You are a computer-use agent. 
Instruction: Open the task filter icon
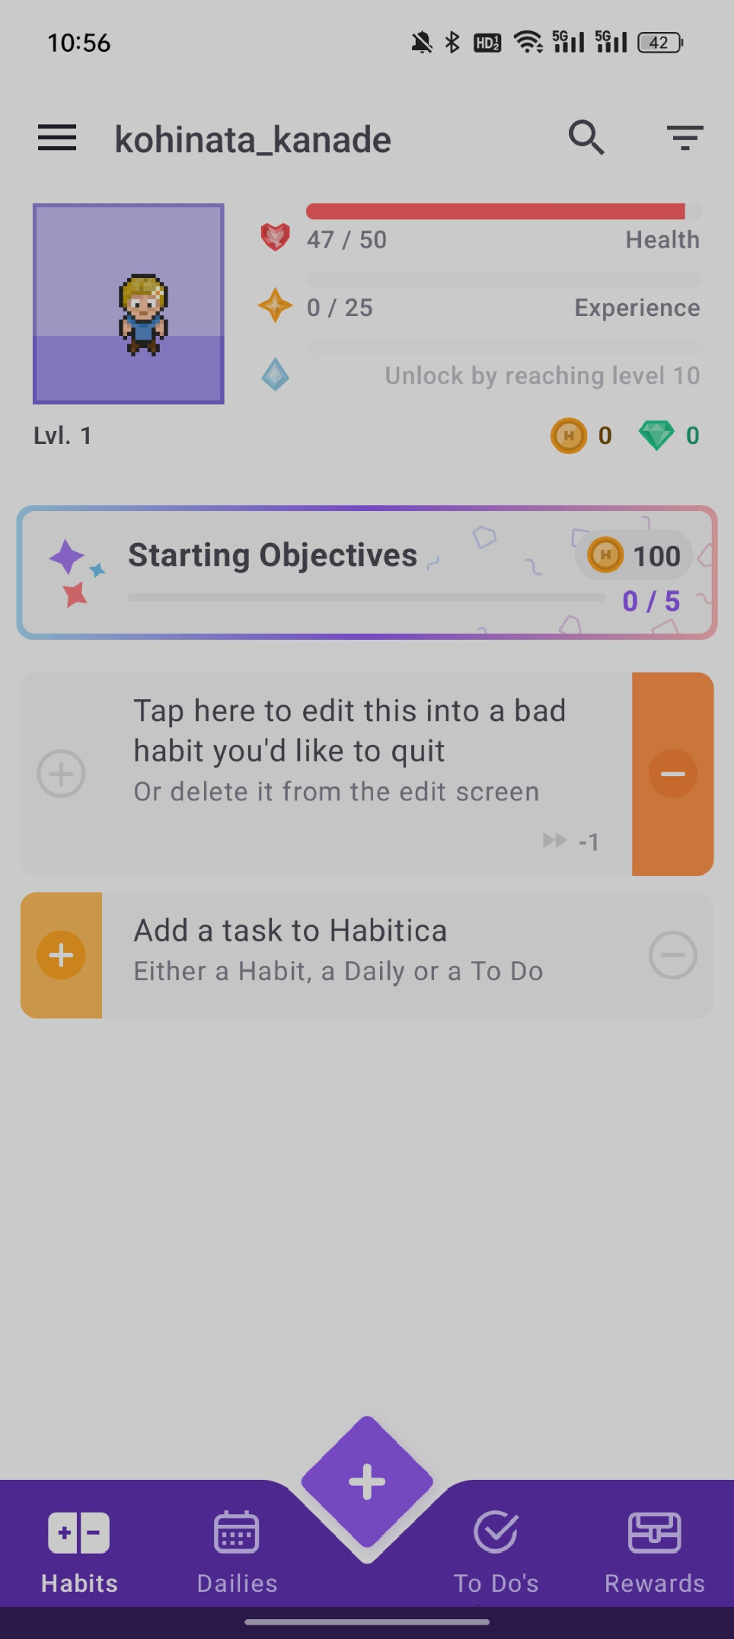685,138
